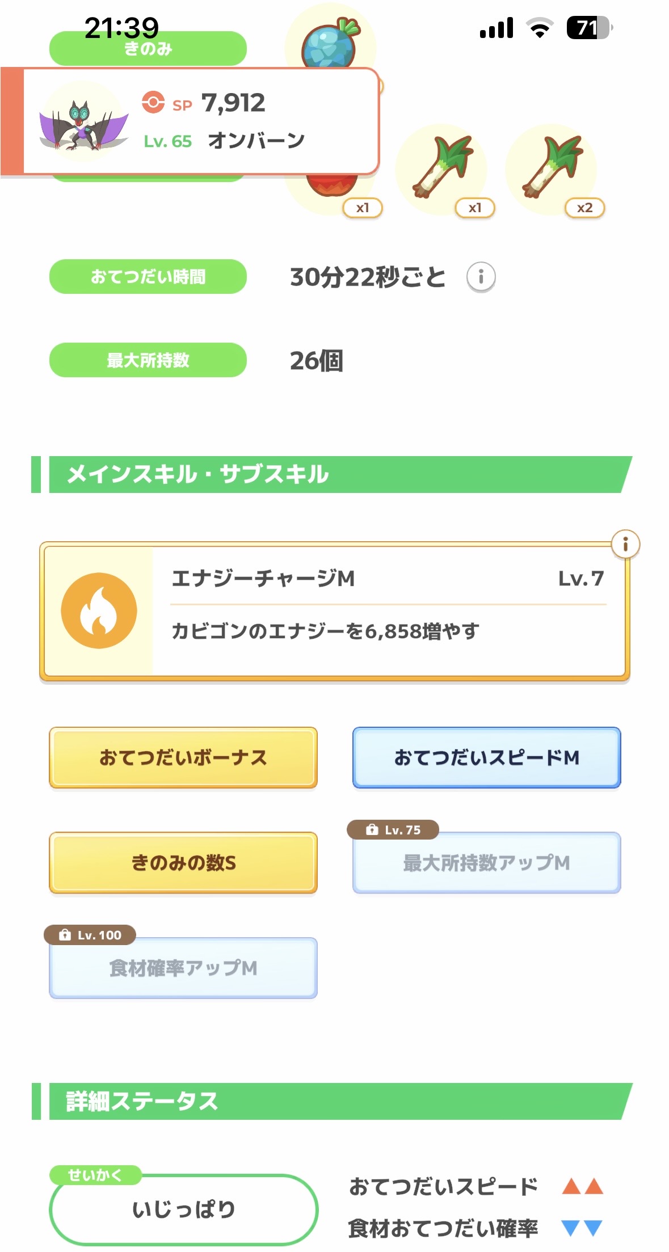Tap info icon beside おてつだい時間 value
The image size is (669, 1252).
pyautogui.click(x=481, y=277)
